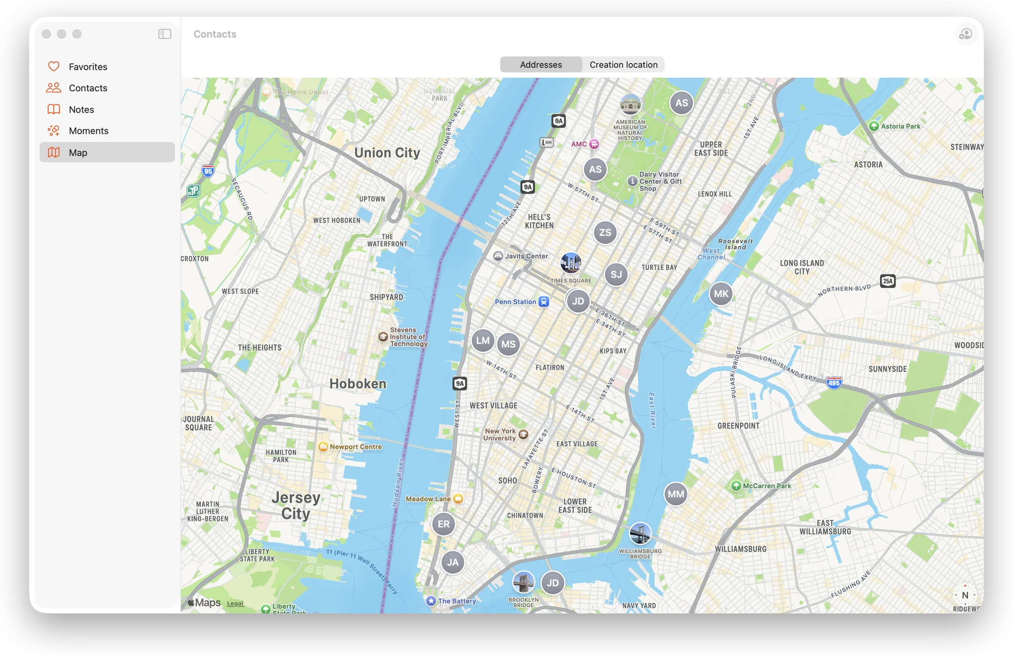Select the JD pin near Brooklyn Bridge
1013x655 pixels.
(552, 583)
